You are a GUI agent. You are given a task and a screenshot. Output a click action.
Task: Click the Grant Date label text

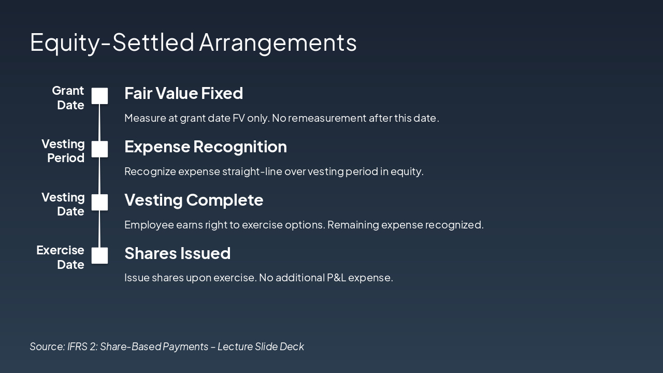tap(69, 98)
